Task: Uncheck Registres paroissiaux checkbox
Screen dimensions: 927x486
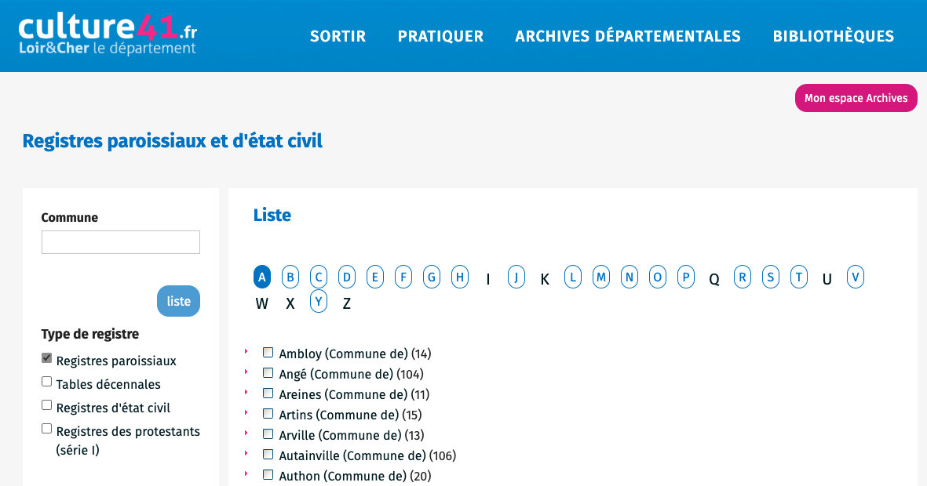Action: click(x=47, y=358)
